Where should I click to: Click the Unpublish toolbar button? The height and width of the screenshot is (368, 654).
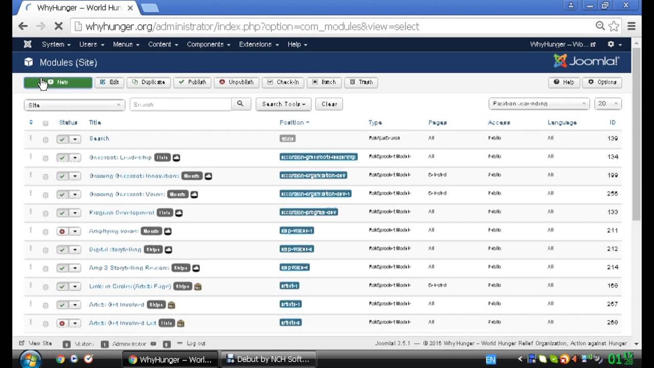coord(237,82)
